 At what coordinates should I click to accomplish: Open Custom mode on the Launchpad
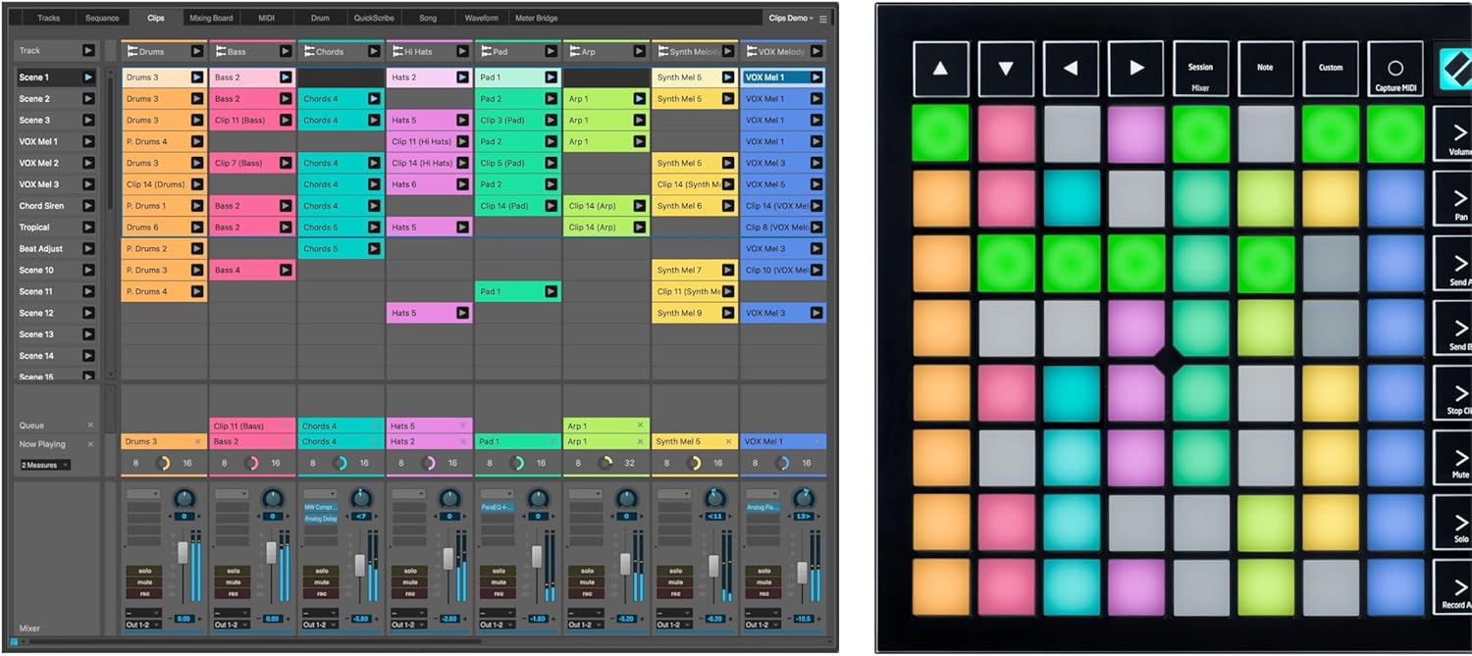tap(1330, 67)
